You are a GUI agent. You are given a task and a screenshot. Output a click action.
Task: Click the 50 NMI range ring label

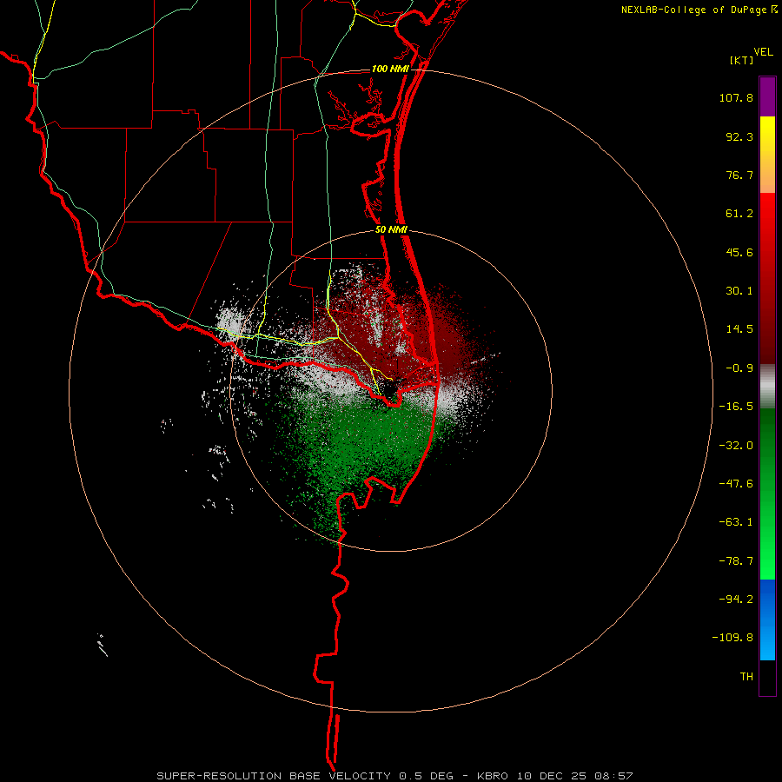(391, 230)
